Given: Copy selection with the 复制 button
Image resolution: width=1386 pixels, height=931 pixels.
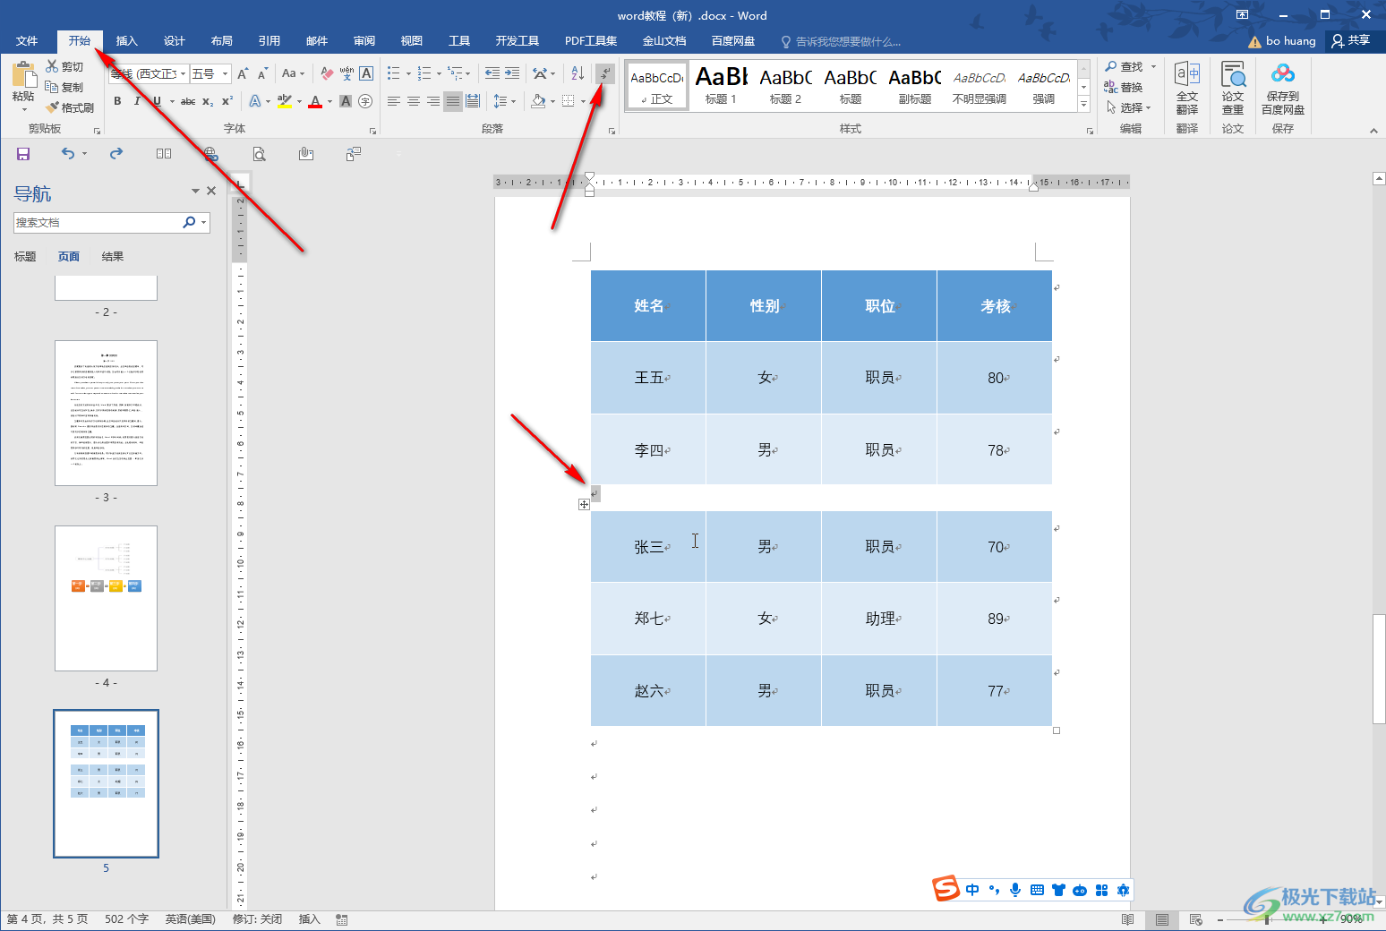Looking at the screenshot, I should pyautogui.click(x=64, y=87).
